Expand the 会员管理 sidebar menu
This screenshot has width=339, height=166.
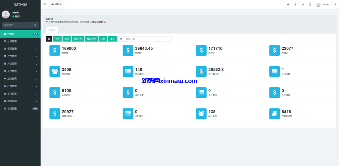pos(20,71)
